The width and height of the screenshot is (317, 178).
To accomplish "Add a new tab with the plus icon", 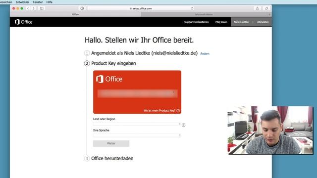I will tap(269, 14).
